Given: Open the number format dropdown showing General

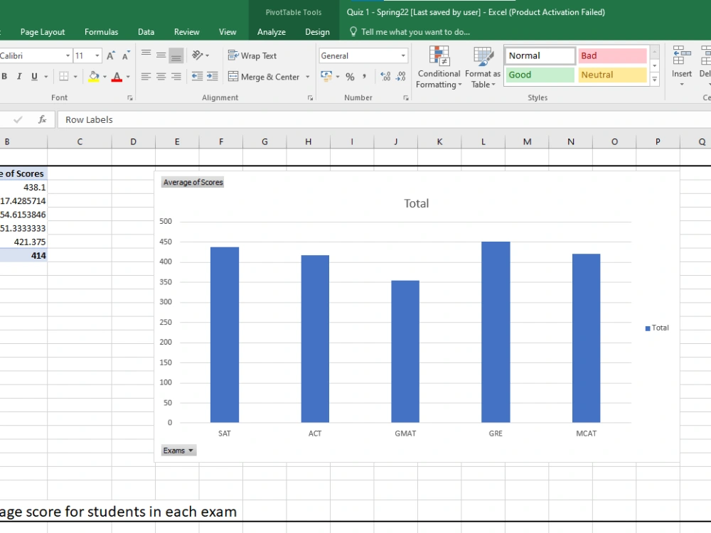Looking at the screenshot, I should click(403, 55).
